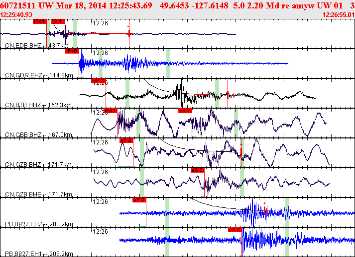355x257 pixels.
Task: Click the event header line with magnitude
Action: coord(177,5)
